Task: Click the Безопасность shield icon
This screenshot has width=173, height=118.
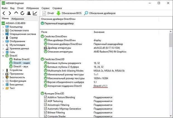Action: pos(7,77)
